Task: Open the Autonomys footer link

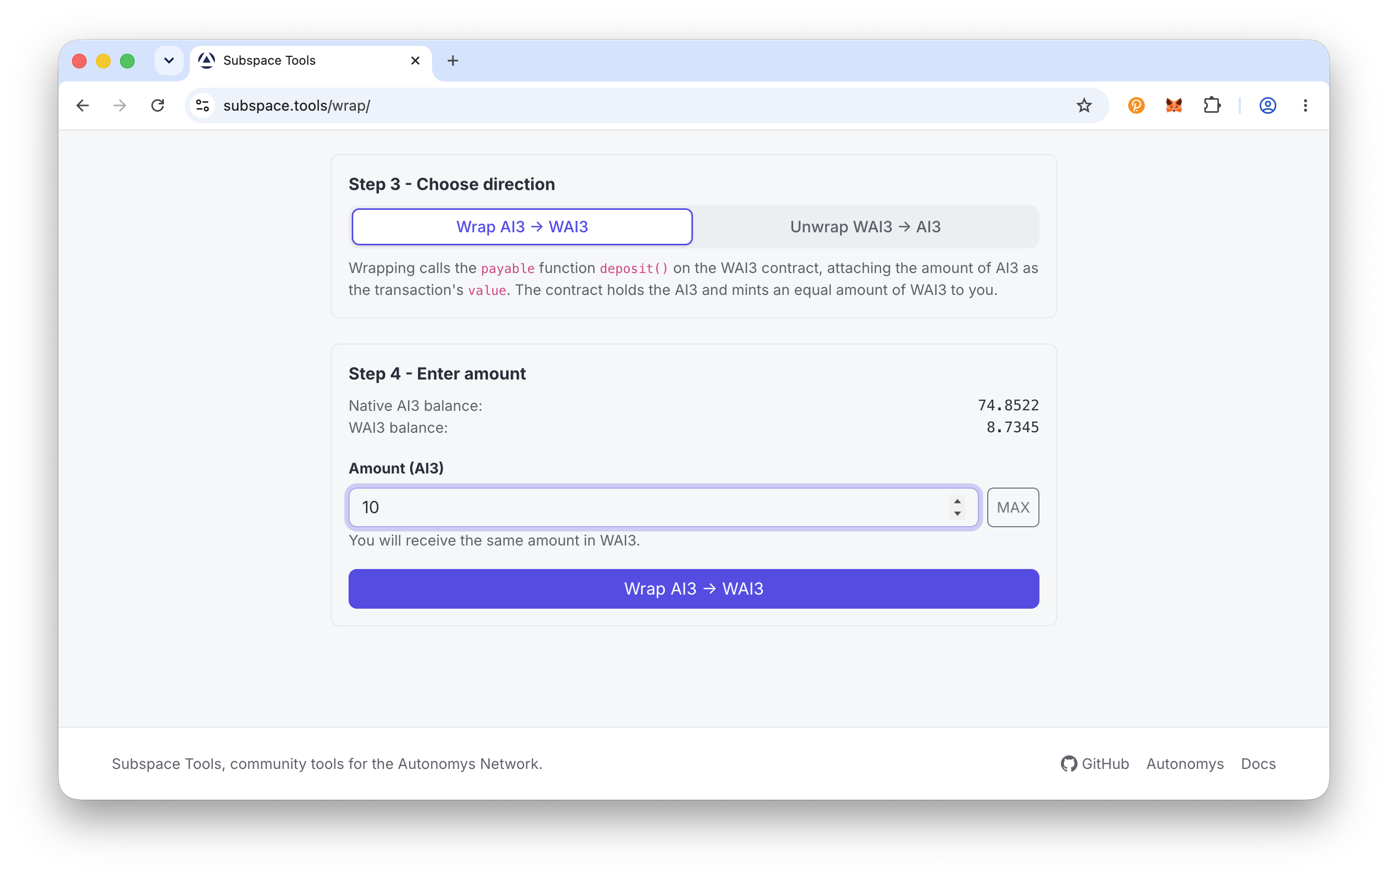Action: pos(1184,763)
